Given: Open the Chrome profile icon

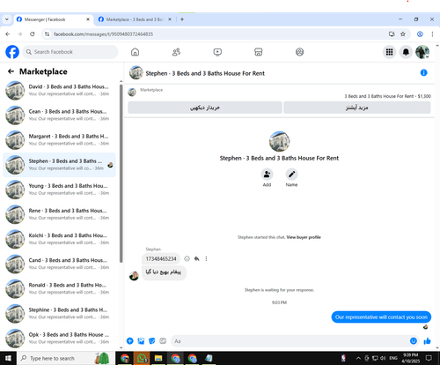Looking at the screenshot, I should [x=420, y=34].
